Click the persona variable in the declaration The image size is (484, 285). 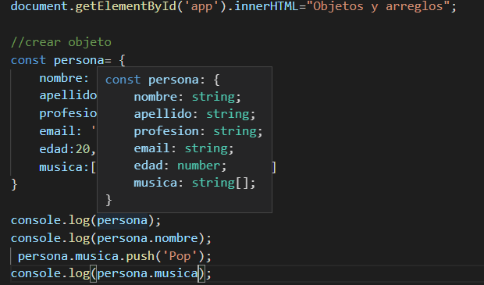(79, 60)
